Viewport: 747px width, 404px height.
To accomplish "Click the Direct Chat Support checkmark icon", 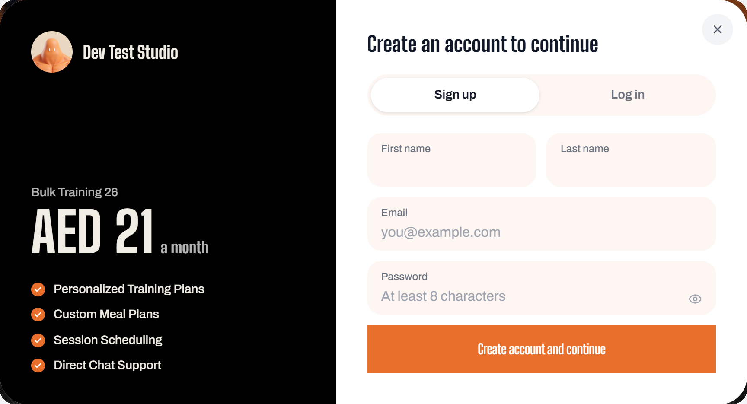I will point(38,366).
